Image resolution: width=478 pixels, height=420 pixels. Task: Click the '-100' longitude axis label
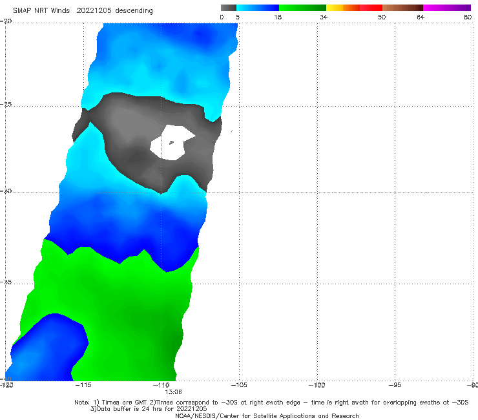click(317, 385)
